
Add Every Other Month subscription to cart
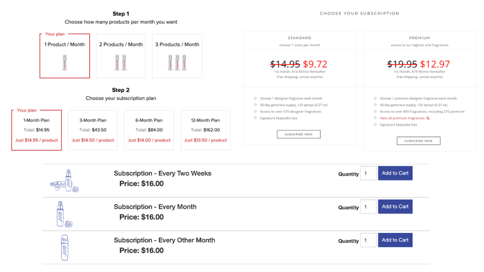coord(395,240)
